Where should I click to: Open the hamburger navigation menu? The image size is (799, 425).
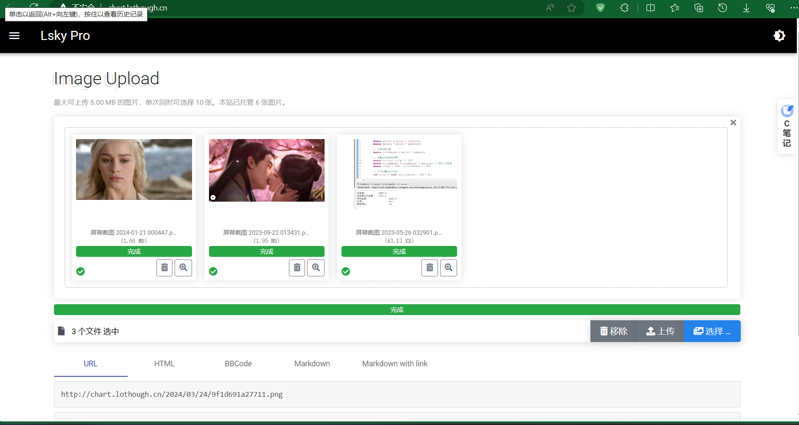tap(14, 36)
